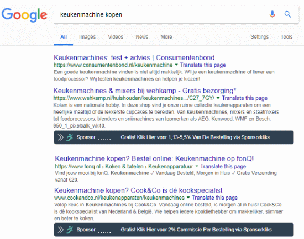This screenshot has height=239, width=304.
Task: Click the Cook&Co result description text
Action: [x=169, y=212]
